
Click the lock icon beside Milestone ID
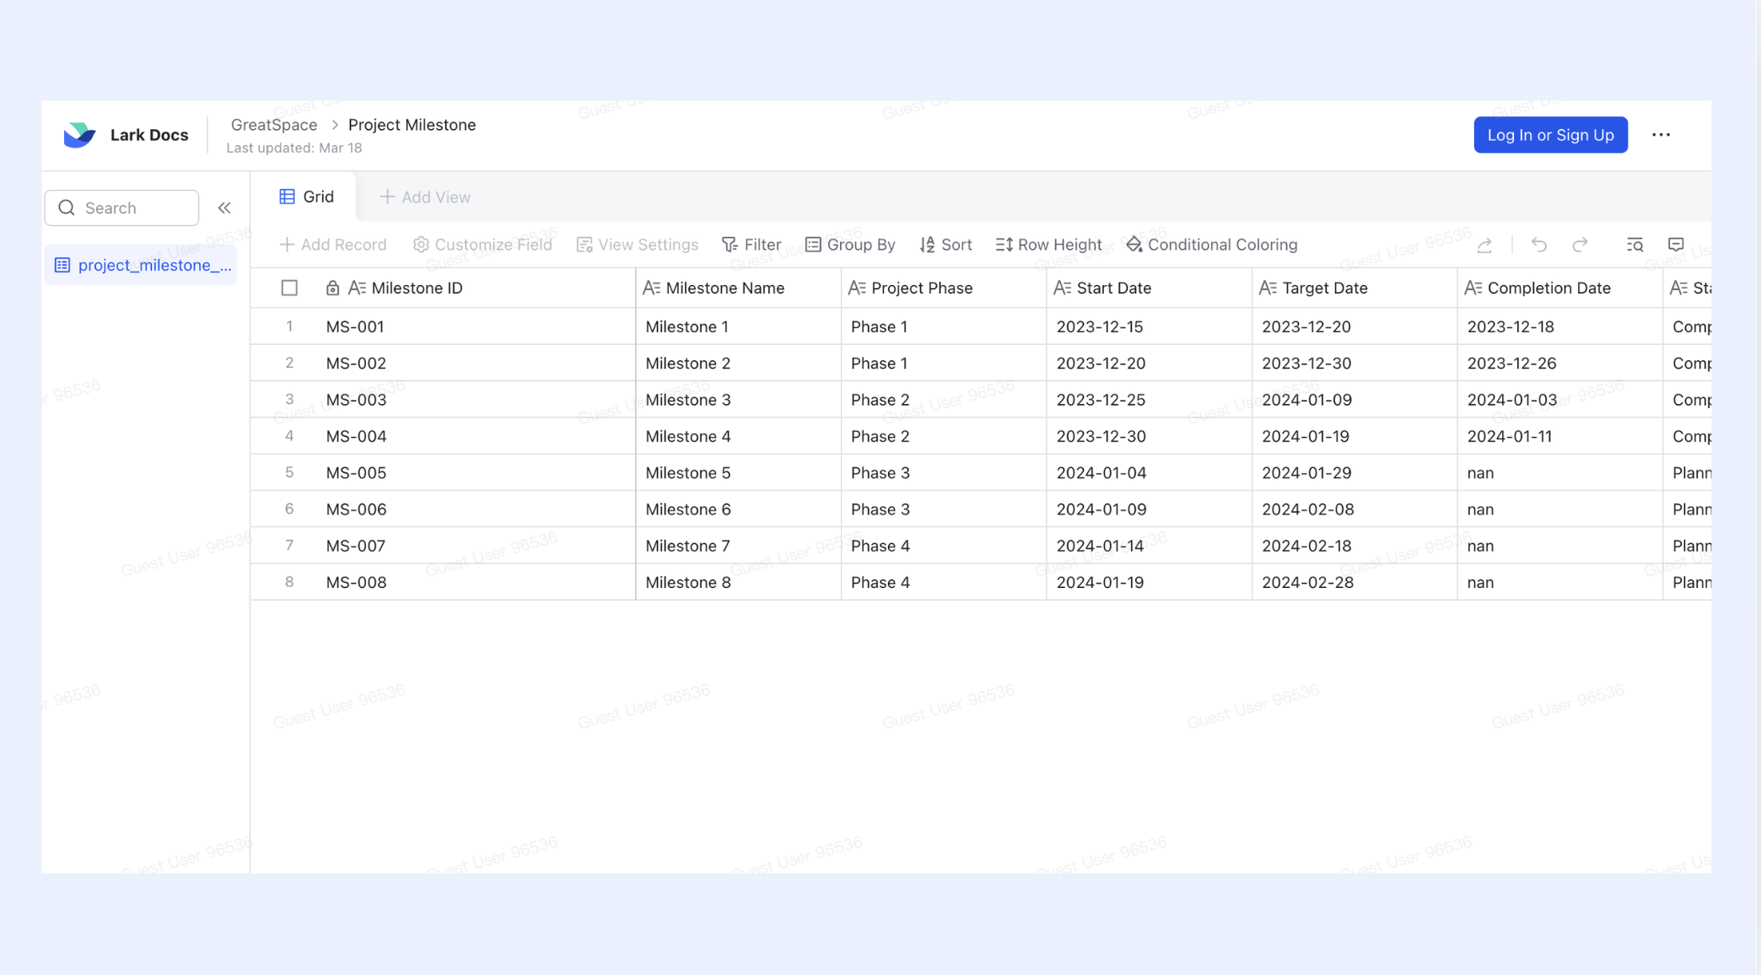(x=332, y=288)
